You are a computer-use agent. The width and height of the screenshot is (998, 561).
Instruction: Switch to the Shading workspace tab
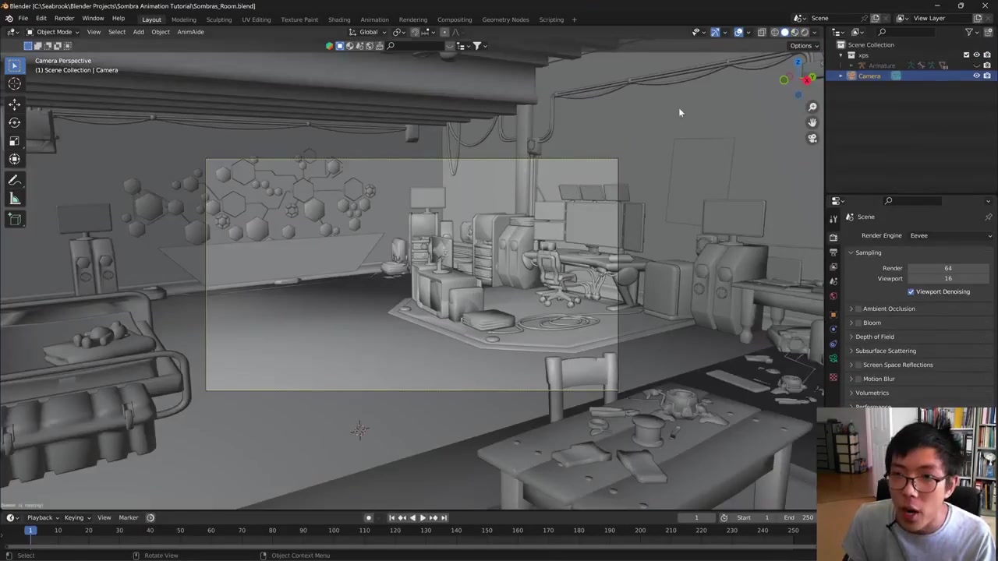point(338,19)
